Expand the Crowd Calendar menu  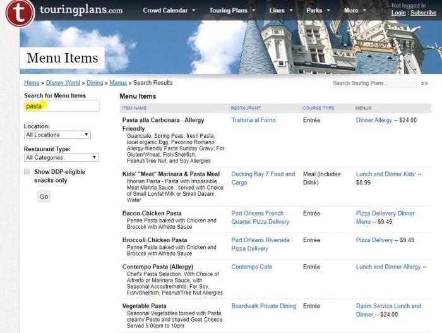tap(169, 11)
